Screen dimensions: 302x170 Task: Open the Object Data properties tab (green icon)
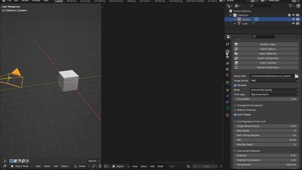(227, 108)
